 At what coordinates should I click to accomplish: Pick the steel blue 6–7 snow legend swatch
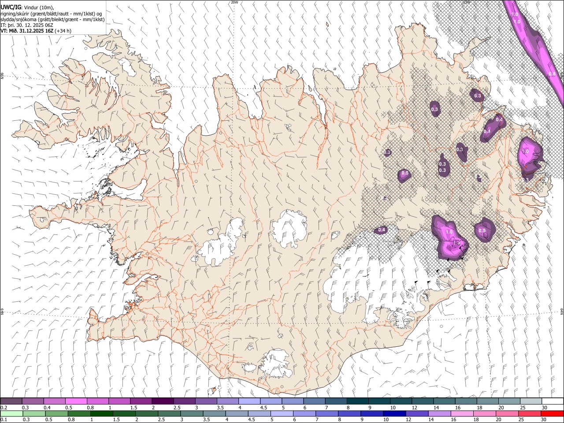point(314,401)
